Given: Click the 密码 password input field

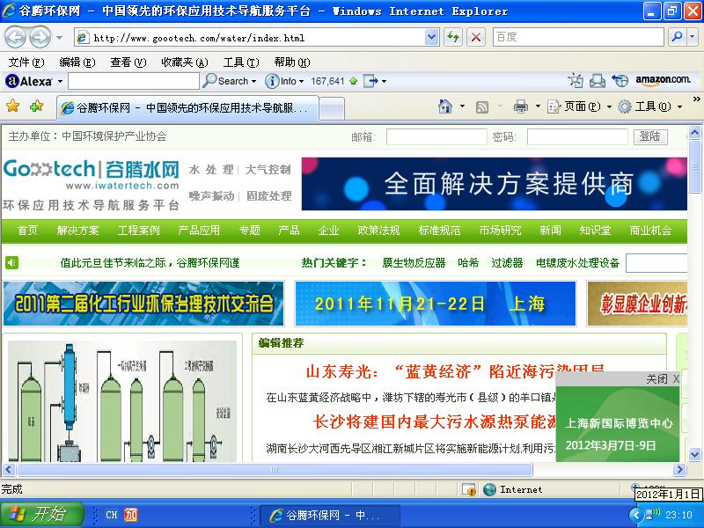Looking at the screenshot, I should [x=577, y=137].
